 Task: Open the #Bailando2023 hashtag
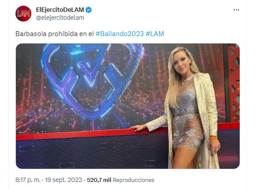(x=120, y=34)
